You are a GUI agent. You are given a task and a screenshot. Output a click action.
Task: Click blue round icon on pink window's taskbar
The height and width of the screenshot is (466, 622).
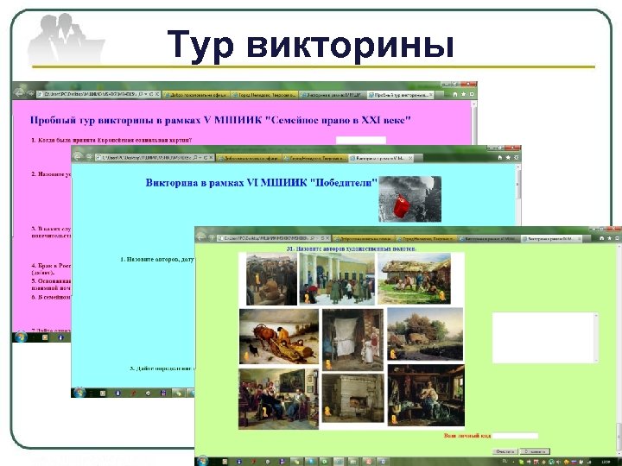[x=60, y=337]
